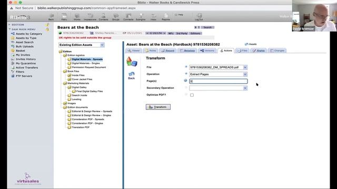
Task: Switch to the Notes tab
Action: coord(151,51)
